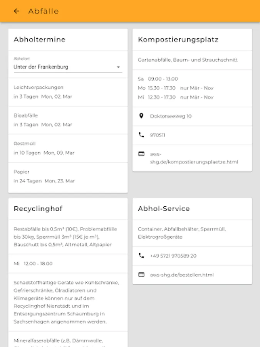Click the location pin icon for Doktorseeweg
The image size is (260, 347).
pyautogui.click(x=141, y=116)
